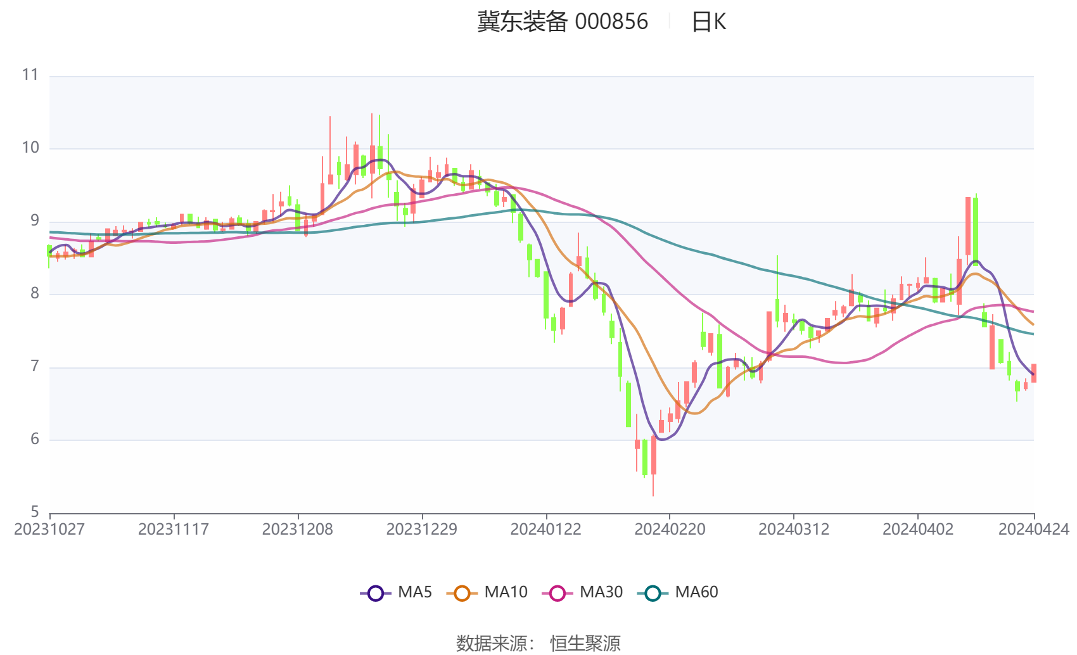Click y-axis price label 11
1077x655 pixels.
pyautogui.click(x=30, y=75)
